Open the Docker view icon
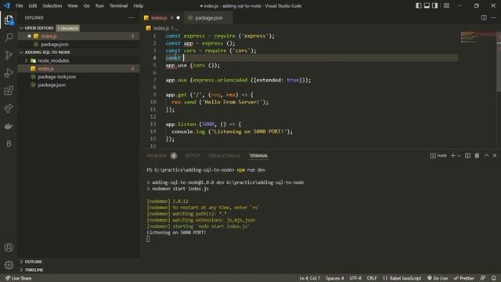 coord(9,126)
